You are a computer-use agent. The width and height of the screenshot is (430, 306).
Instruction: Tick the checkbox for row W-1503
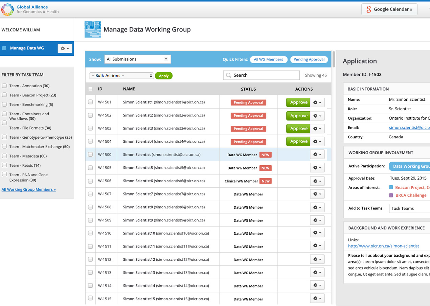tap(90, 128)
